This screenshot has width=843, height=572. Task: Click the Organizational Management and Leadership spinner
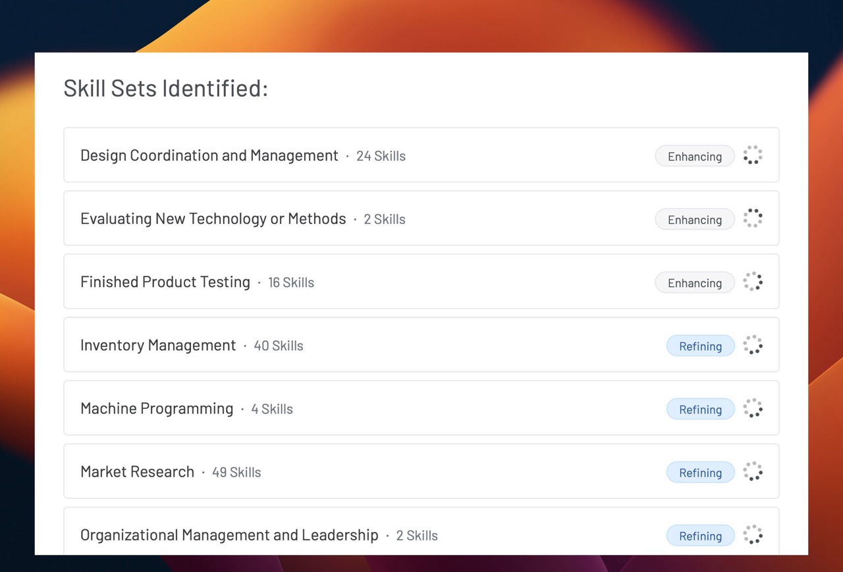coord(753,534)
